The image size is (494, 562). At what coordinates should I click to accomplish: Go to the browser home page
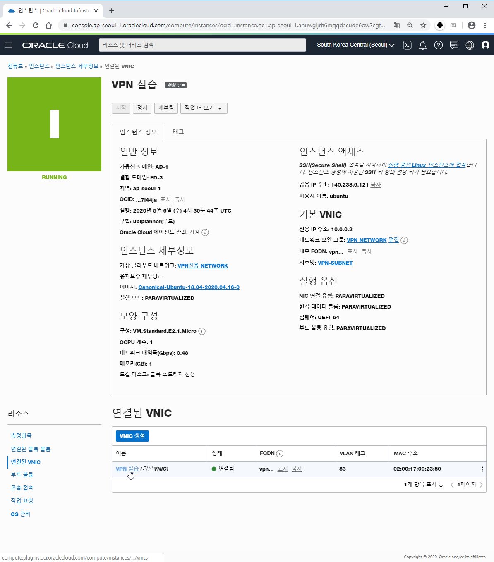point(49,25)
